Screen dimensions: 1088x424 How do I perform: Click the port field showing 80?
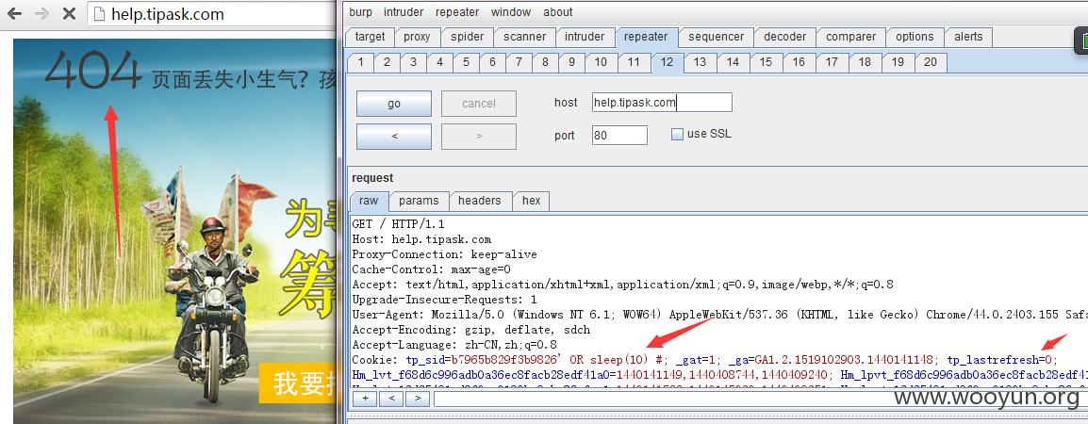tap(619, 136)
